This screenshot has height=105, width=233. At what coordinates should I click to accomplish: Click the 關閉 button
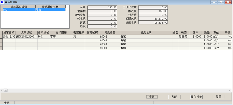219,97
